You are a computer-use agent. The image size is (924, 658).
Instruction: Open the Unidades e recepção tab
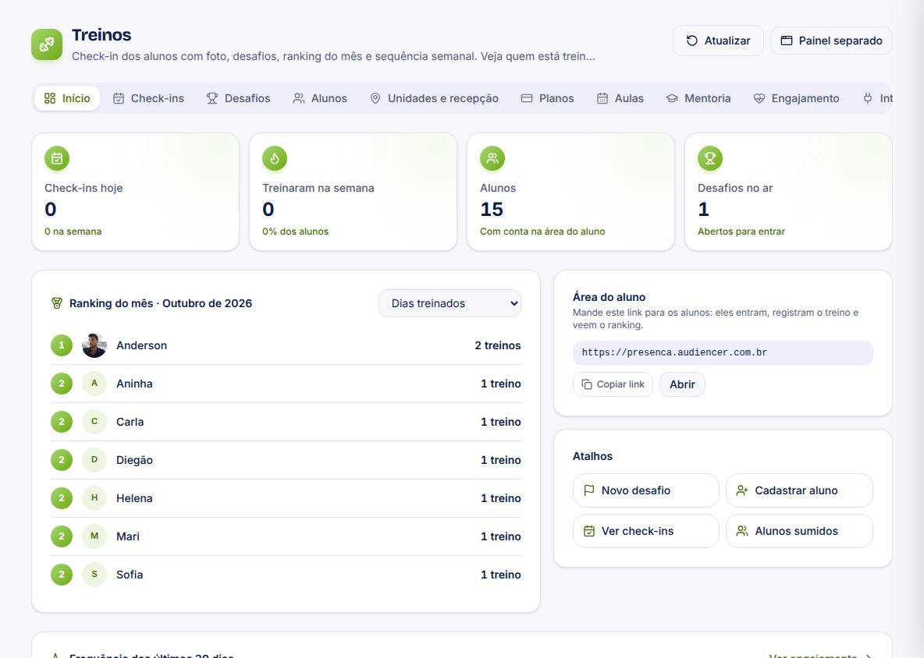point(434,98)
